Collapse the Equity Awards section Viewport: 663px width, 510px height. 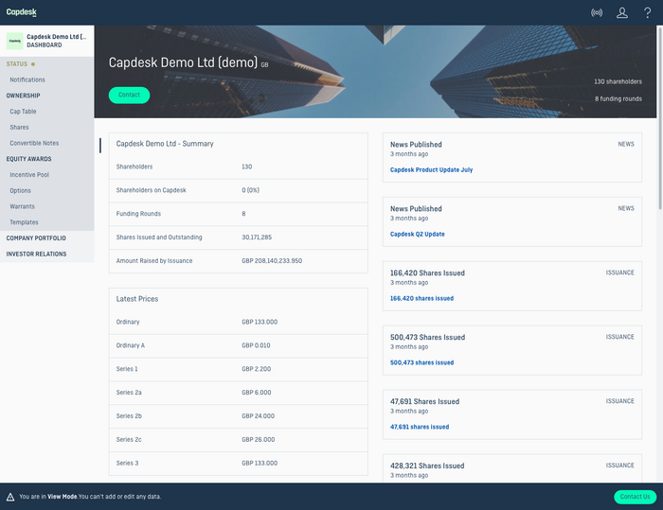28,159
